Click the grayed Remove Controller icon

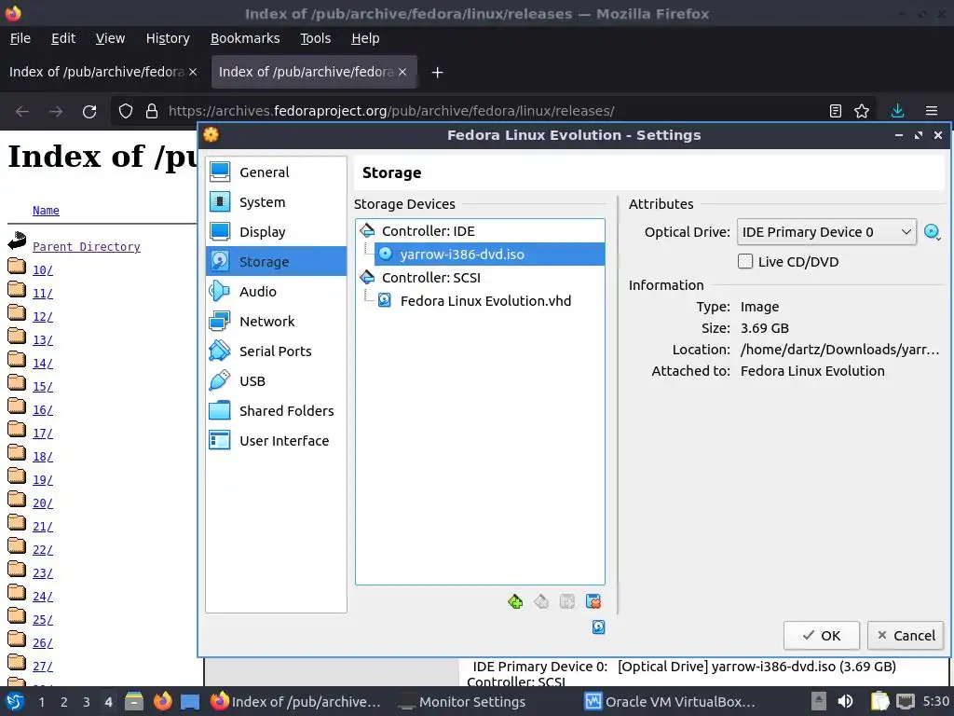[541, 601]
